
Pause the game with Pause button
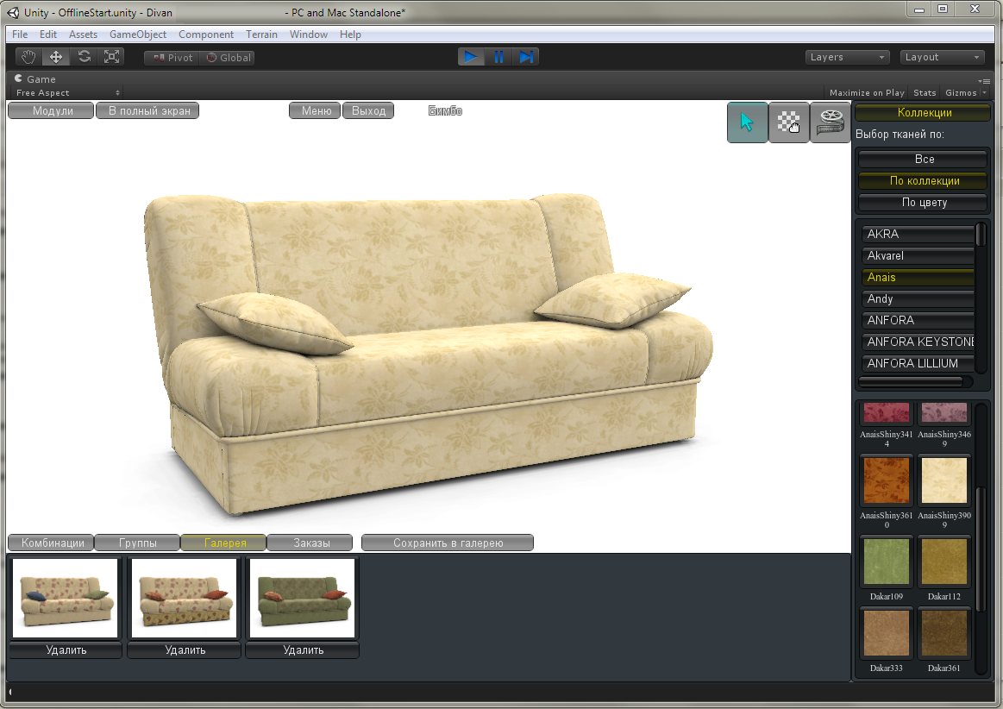(499, 57)
